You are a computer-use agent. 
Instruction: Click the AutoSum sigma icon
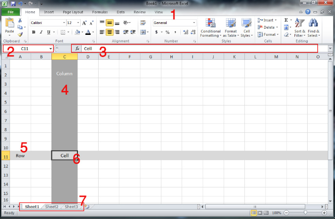pyautogui.click(x=286, y=20)
